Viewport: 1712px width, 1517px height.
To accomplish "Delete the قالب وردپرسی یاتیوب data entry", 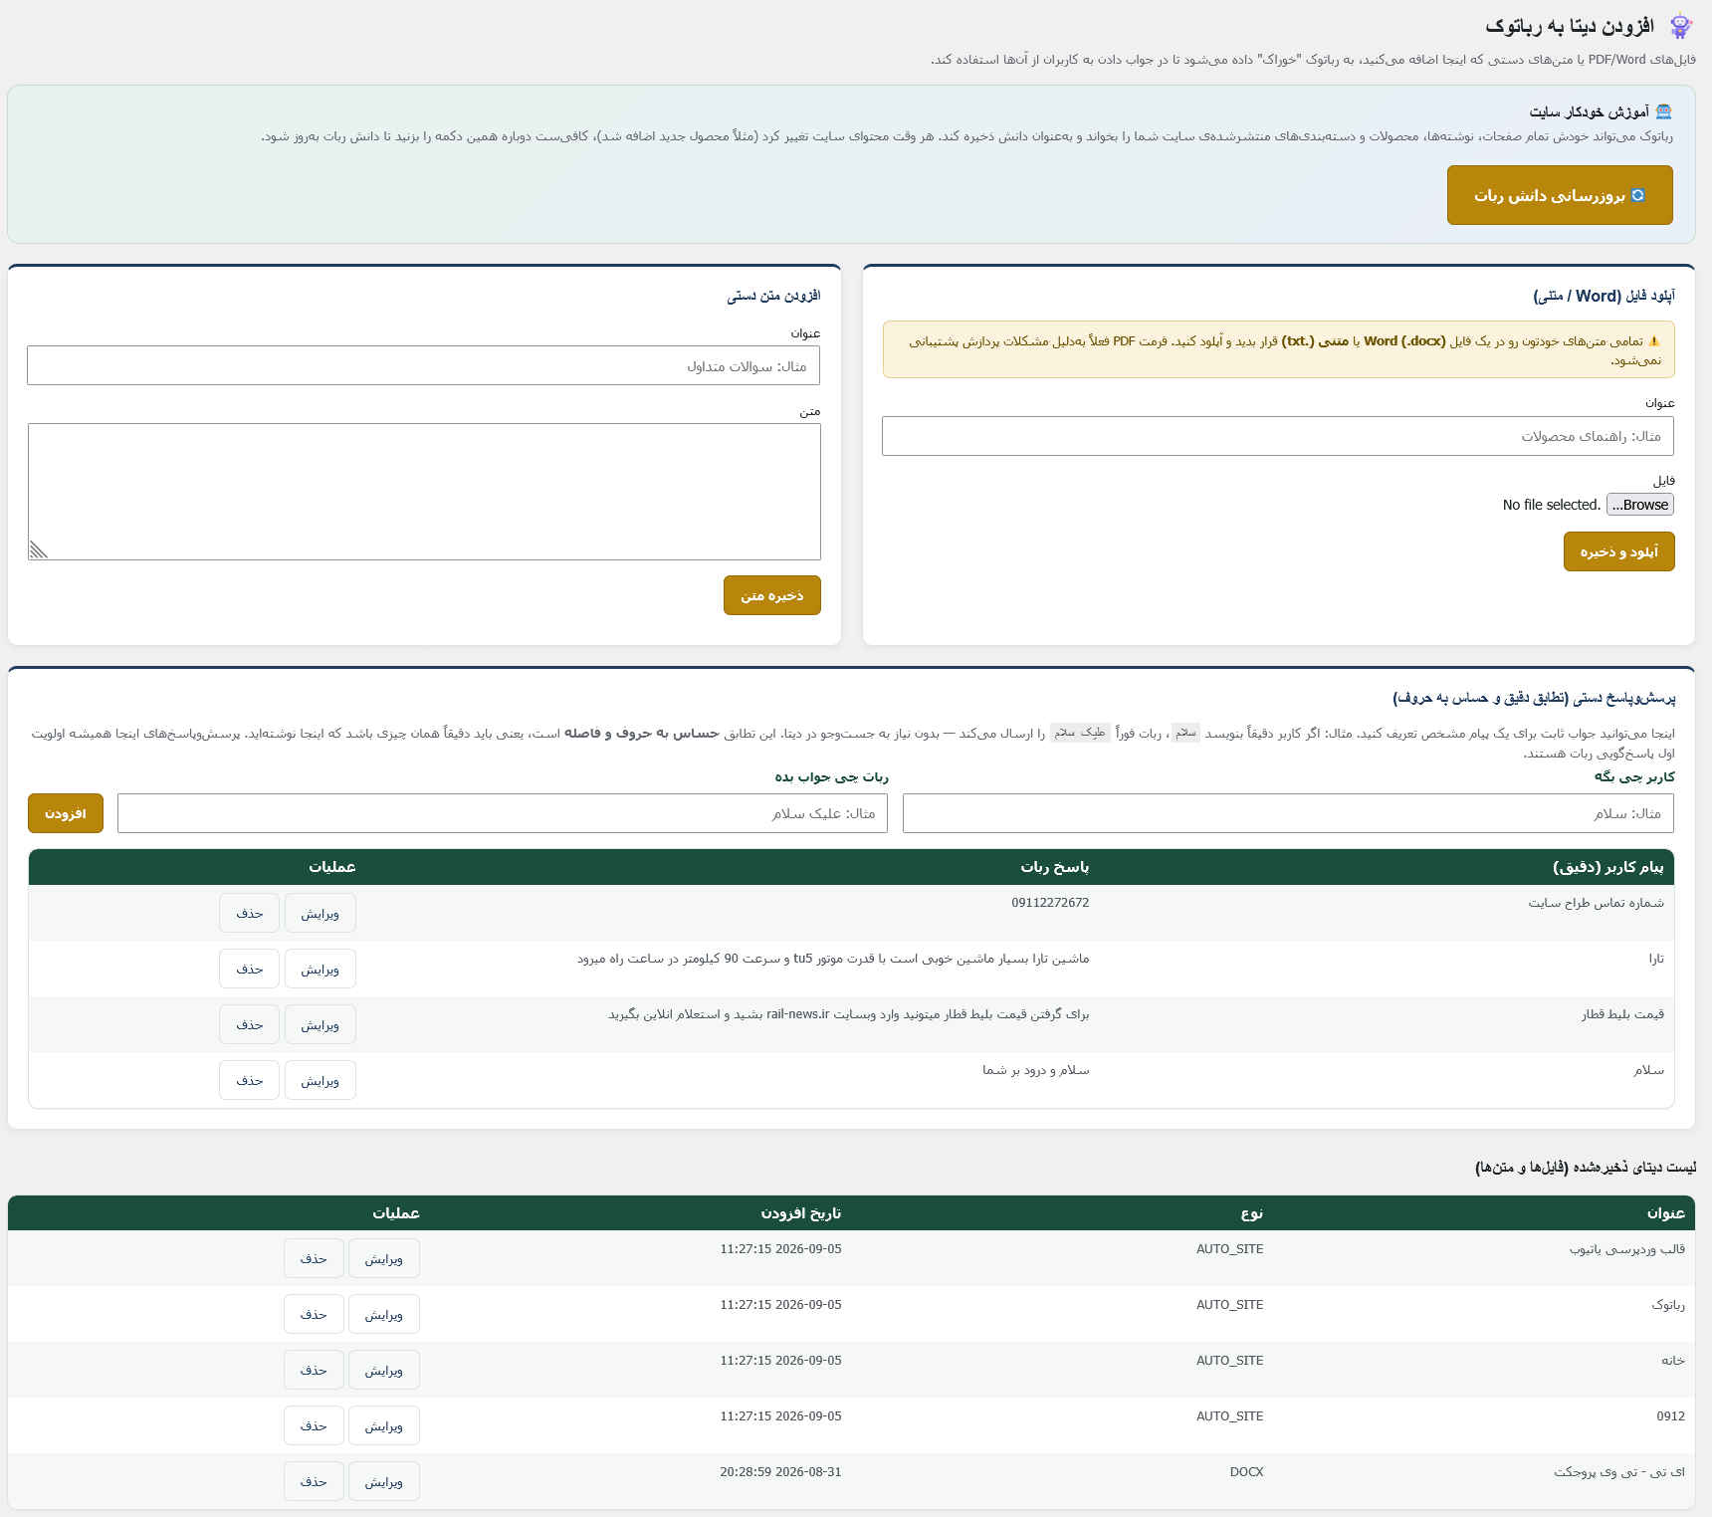I will (314, 1258).
